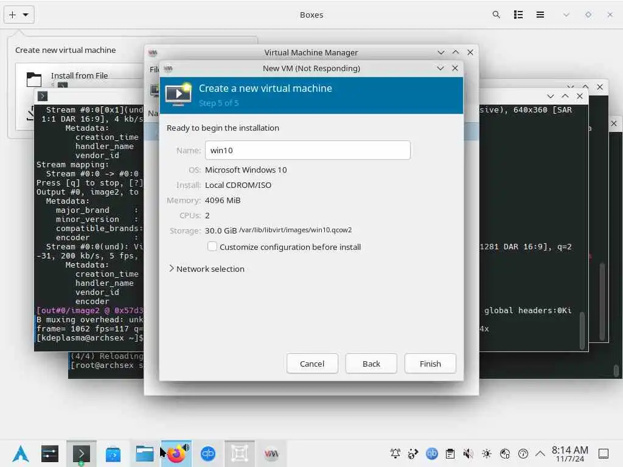The height and width of the screenshot is (467, 623).
Task: Click the storage path win10.qcow2 text
Action: (x=295, y=230)
